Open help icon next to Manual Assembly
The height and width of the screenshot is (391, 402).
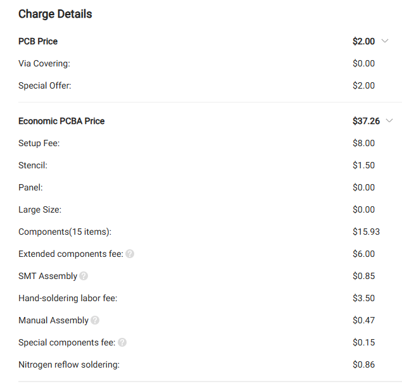tap(95, 320)
